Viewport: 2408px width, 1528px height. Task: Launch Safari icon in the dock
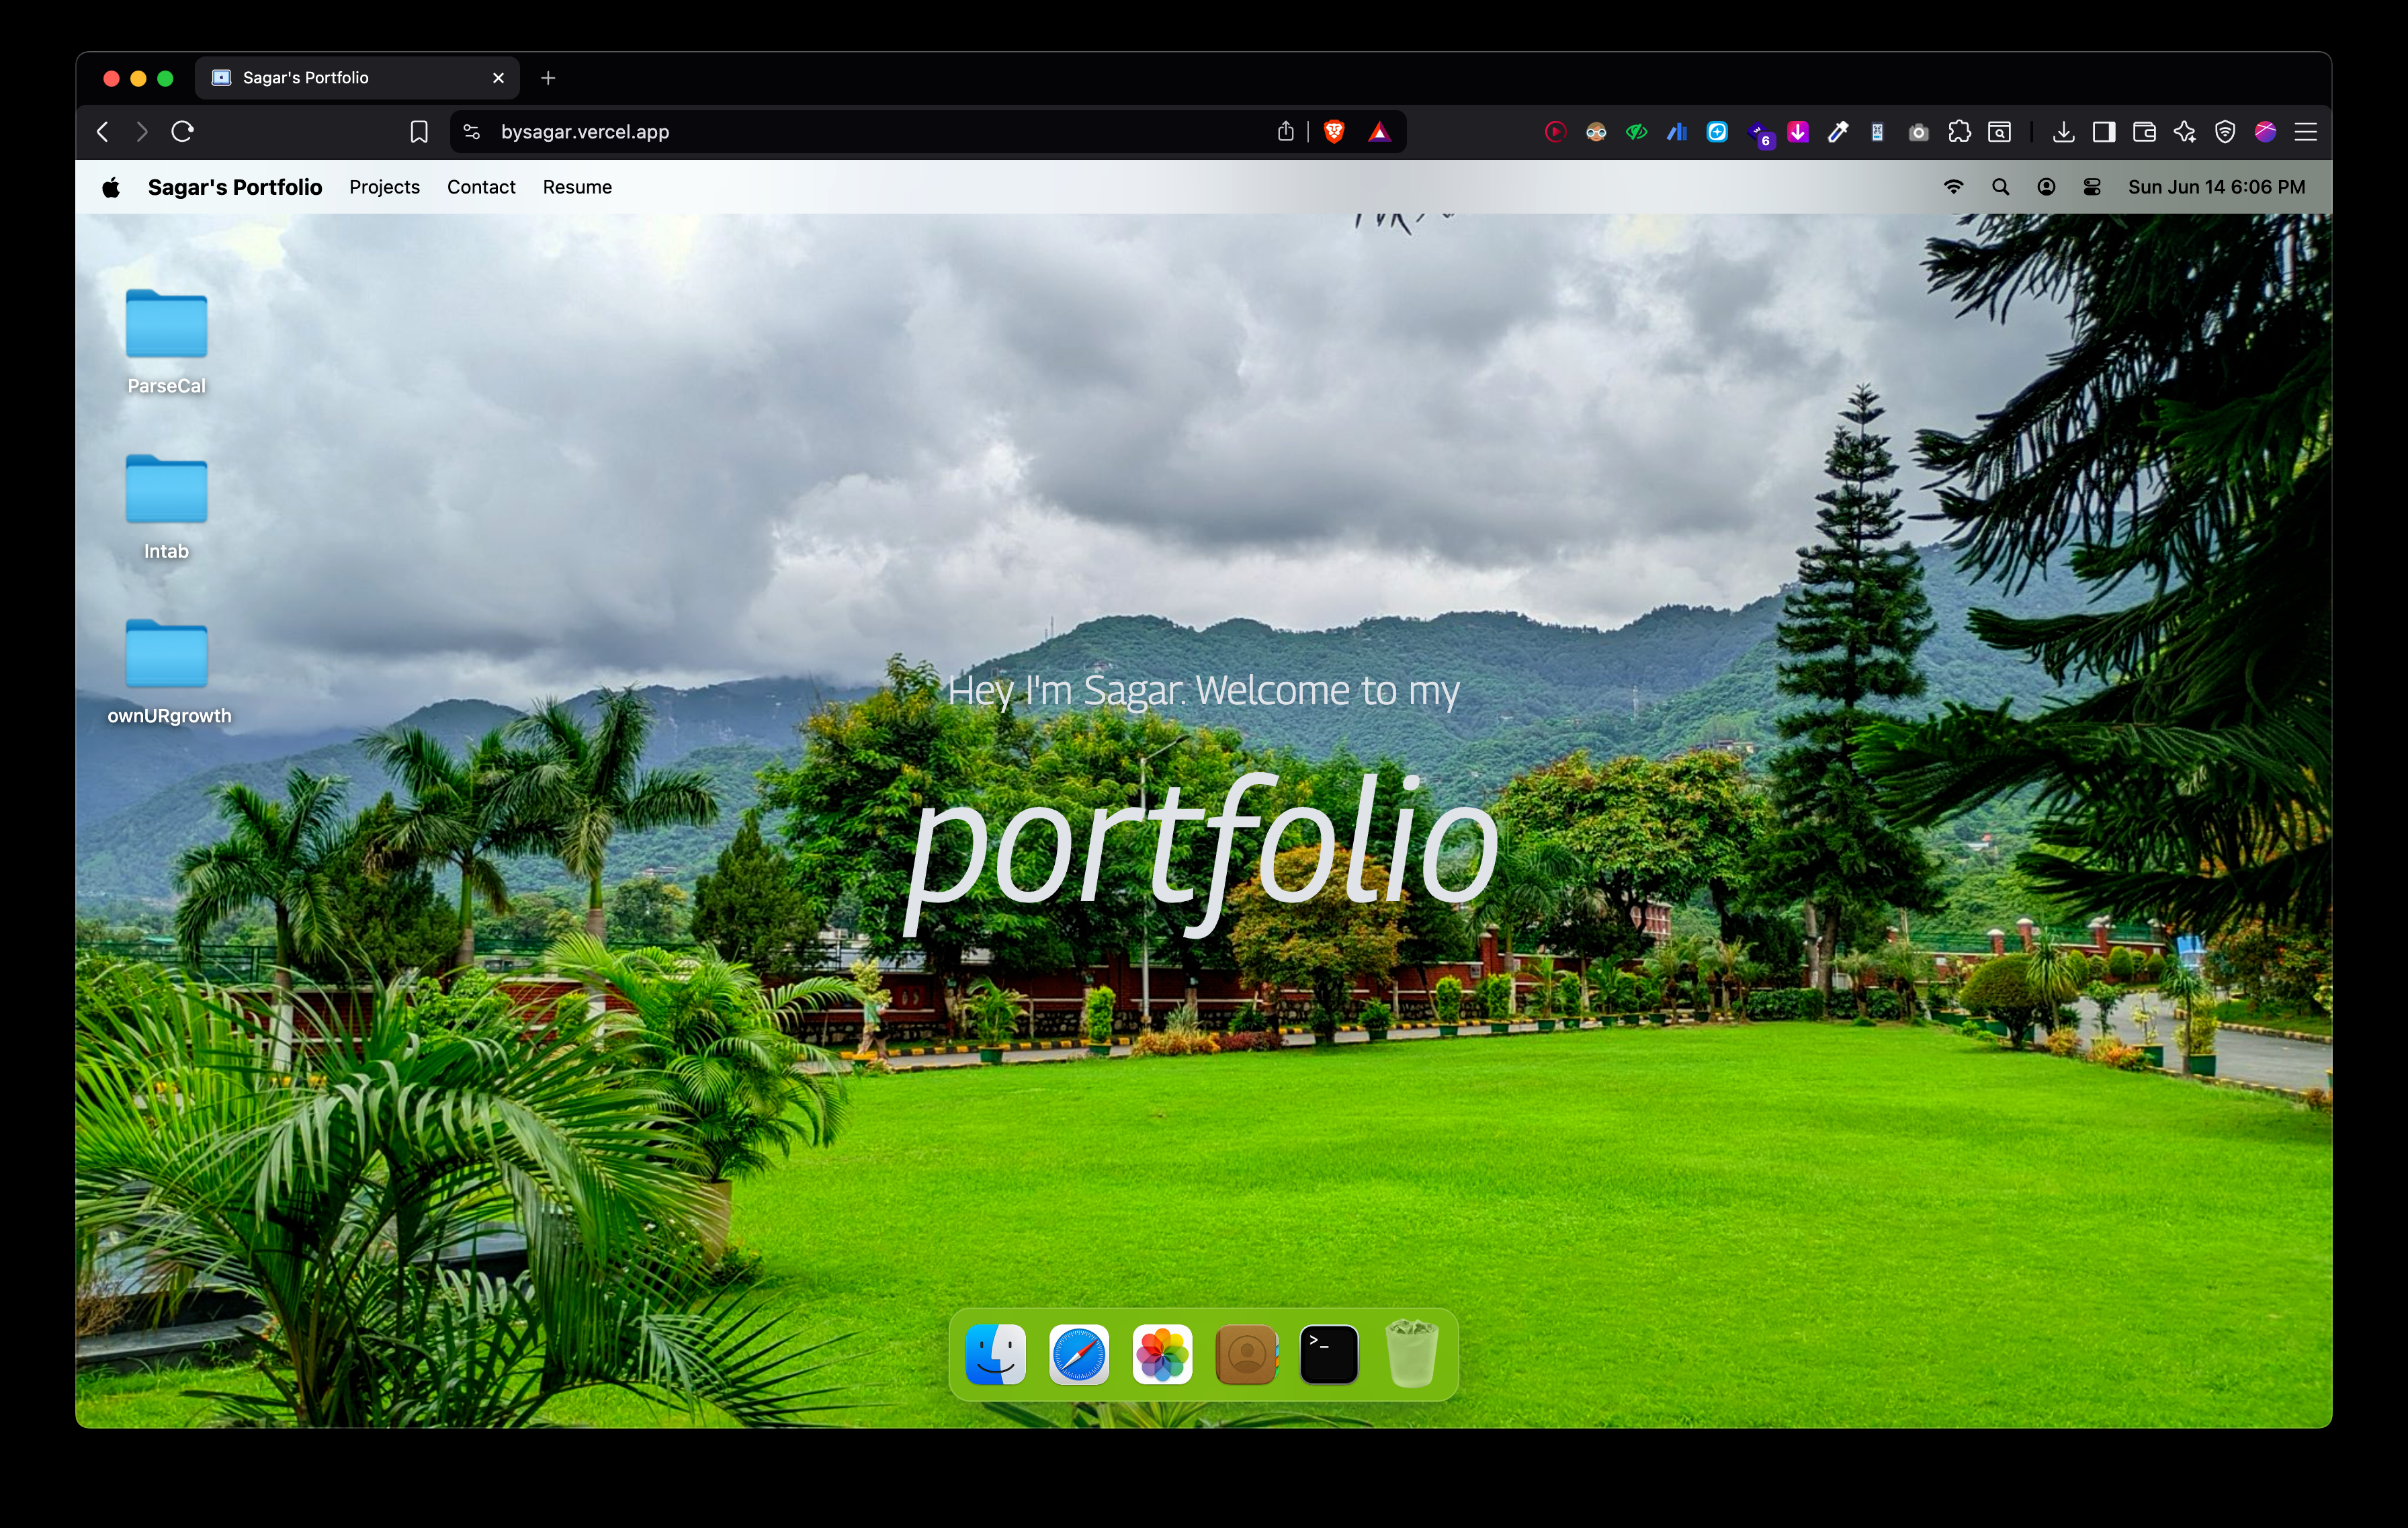pos(1079,1355)
